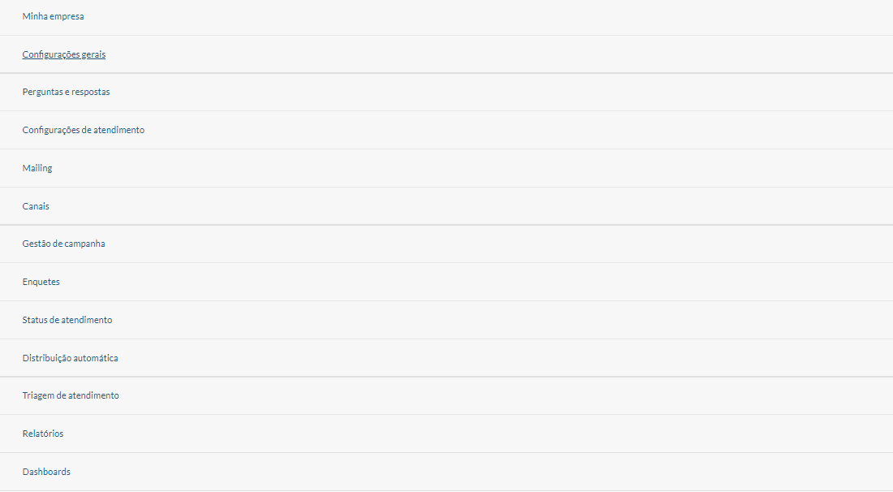This screenshot has height=492, width=893.
Task: Select Perguntas e respostas
Action: (x=446, y=93)
